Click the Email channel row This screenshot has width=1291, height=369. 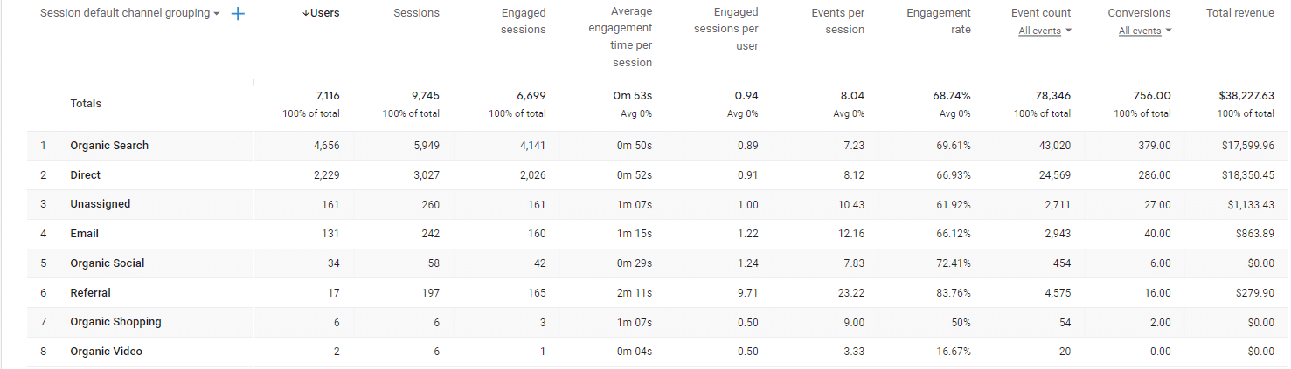pos(85,234)
